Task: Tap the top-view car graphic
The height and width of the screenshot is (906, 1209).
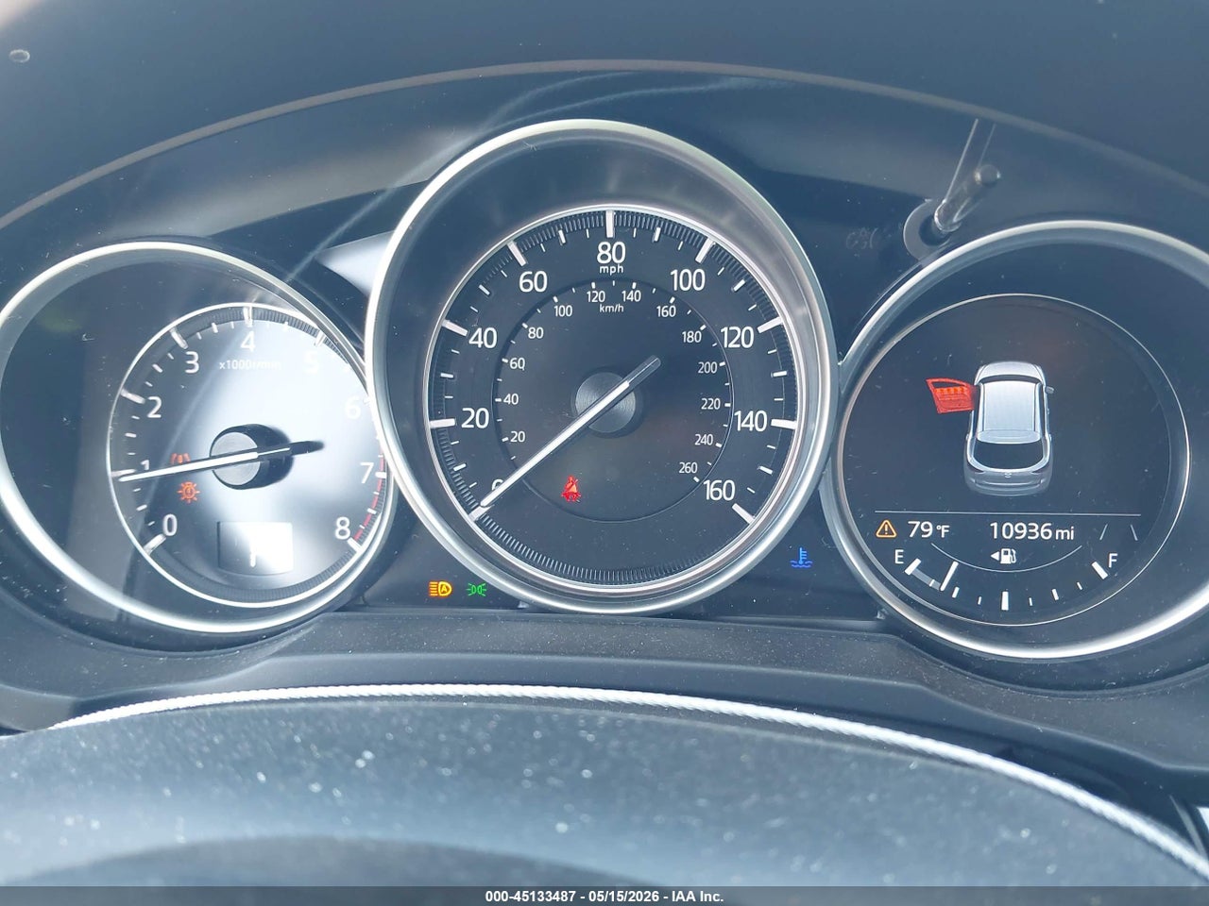Action: point(1008,427)
